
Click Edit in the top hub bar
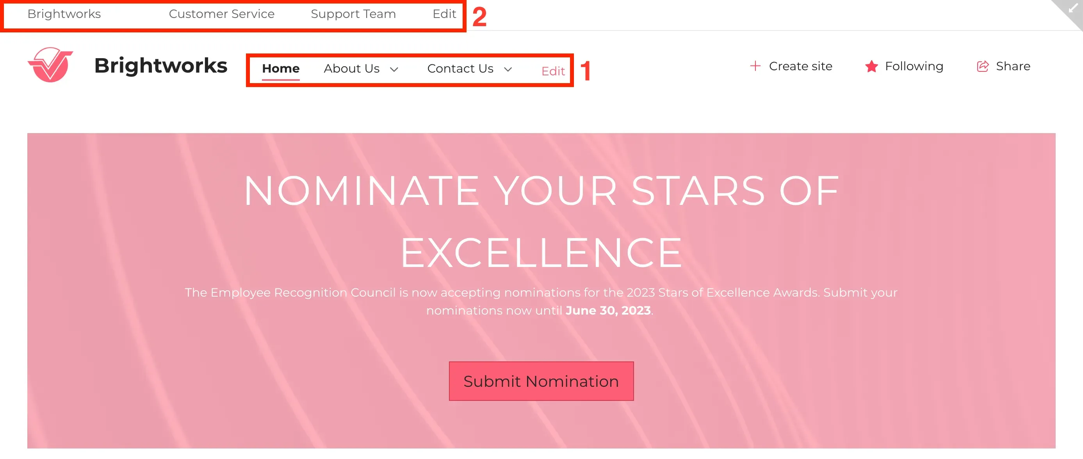(x=444, y=14)
